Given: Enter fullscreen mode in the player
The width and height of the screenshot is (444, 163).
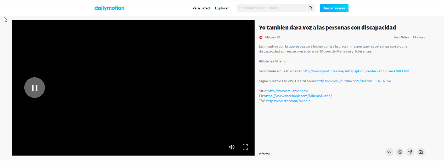Looking at the screenshot, I should [x=245, y=147].
